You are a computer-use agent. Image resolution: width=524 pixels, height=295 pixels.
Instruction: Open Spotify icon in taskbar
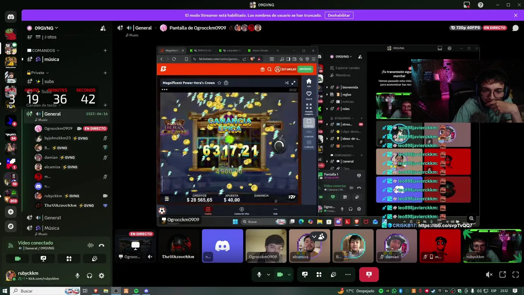(136, 291)
